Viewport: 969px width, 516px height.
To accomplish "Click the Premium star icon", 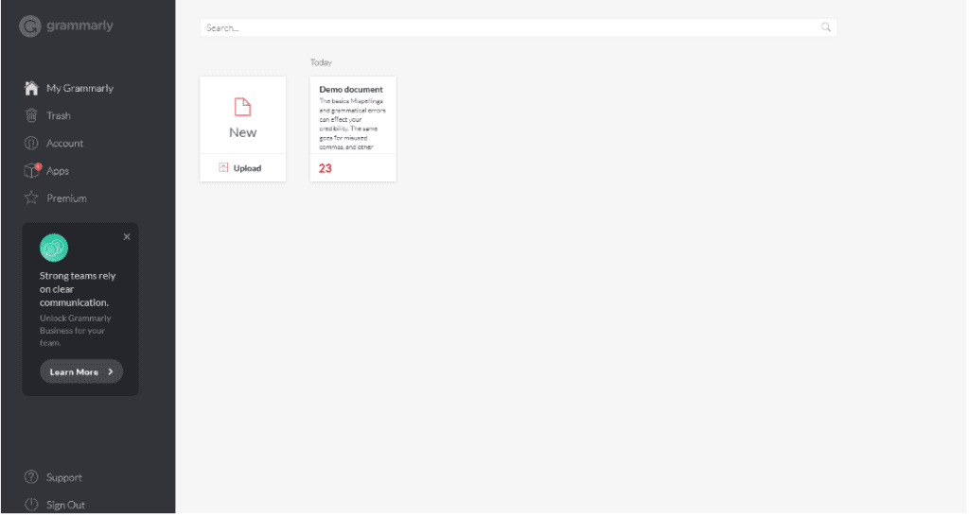I will [x=31, y=198].
